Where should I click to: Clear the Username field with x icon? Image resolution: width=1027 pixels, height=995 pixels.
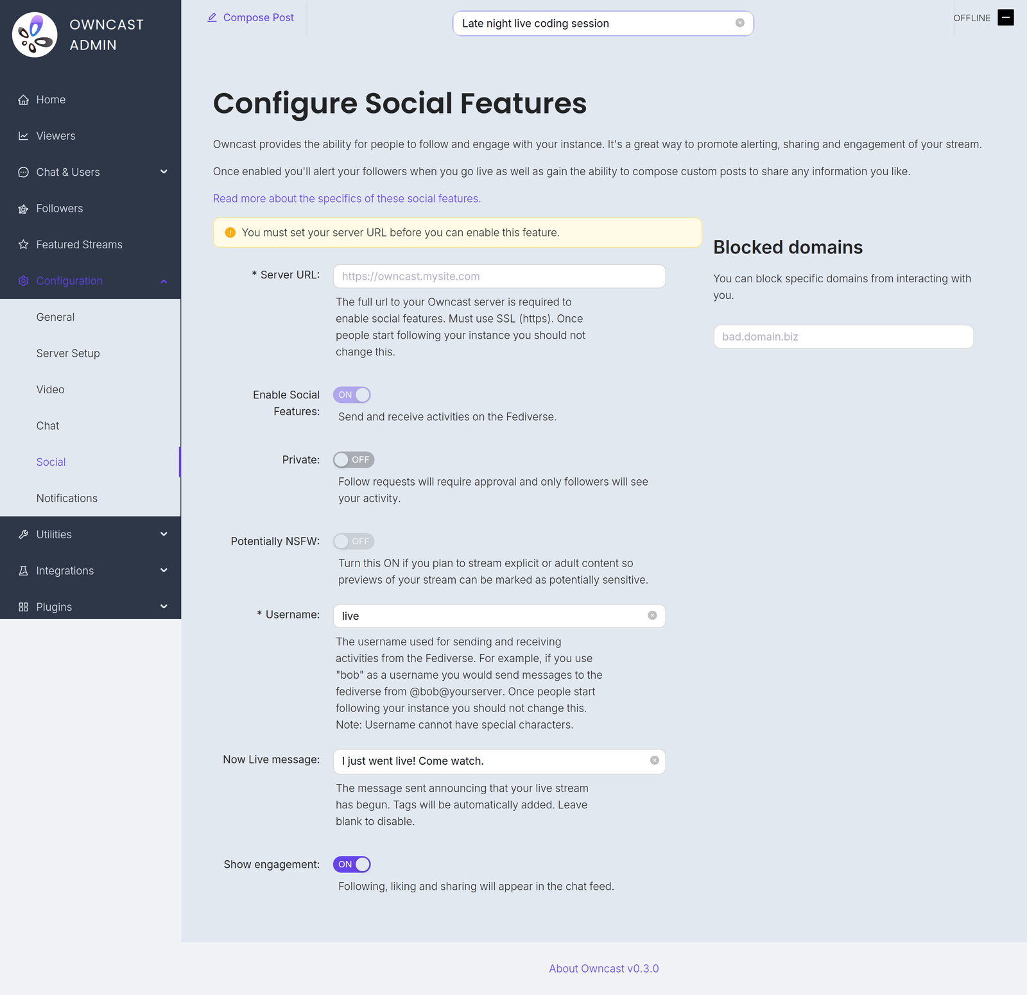[652, 615]
